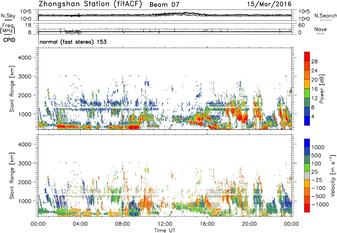Click the '16:00' time axis tick label
Image resolution: width=337 pixels, height=233 pixels.
207,224
